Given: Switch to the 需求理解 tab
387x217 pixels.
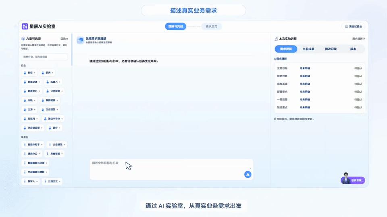Looking at the screenshot, I should click(286, 49).
